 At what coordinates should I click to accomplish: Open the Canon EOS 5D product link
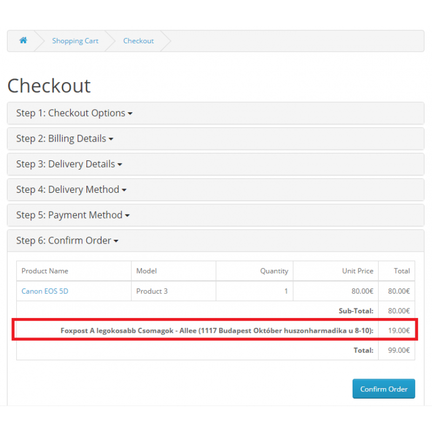pos(45,291)
